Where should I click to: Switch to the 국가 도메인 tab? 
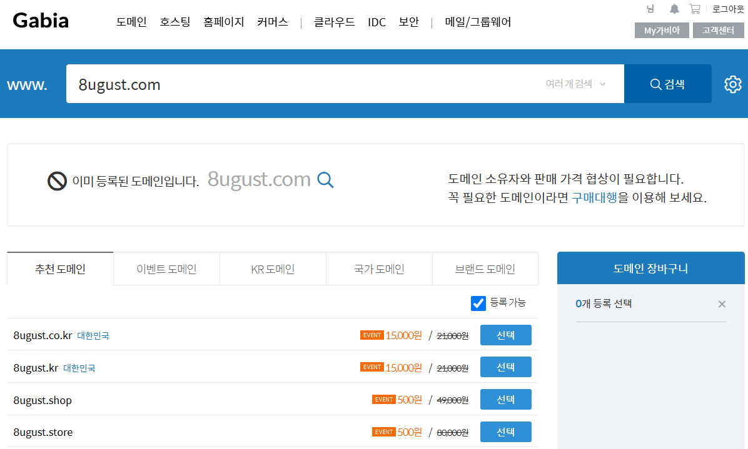[379, 269]
